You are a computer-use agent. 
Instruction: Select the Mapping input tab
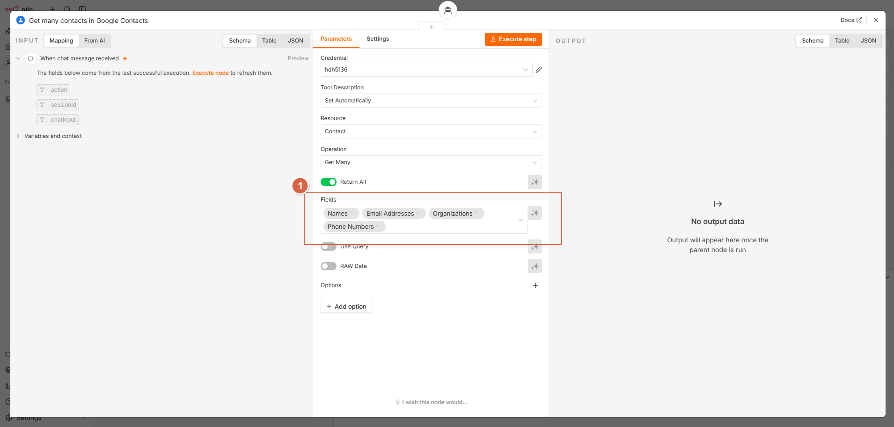[x=61, y=41]
